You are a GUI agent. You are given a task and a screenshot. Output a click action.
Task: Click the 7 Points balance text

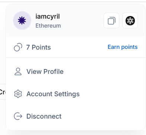(x=39, y=47)
